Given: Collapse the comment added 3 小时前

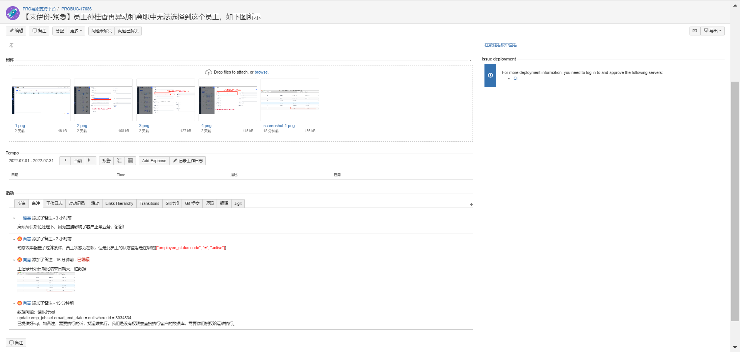Looking at the screenshot, I should pyautogui.click(x=14, y=218).
